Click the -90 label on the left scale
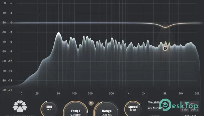 (4, 90)
